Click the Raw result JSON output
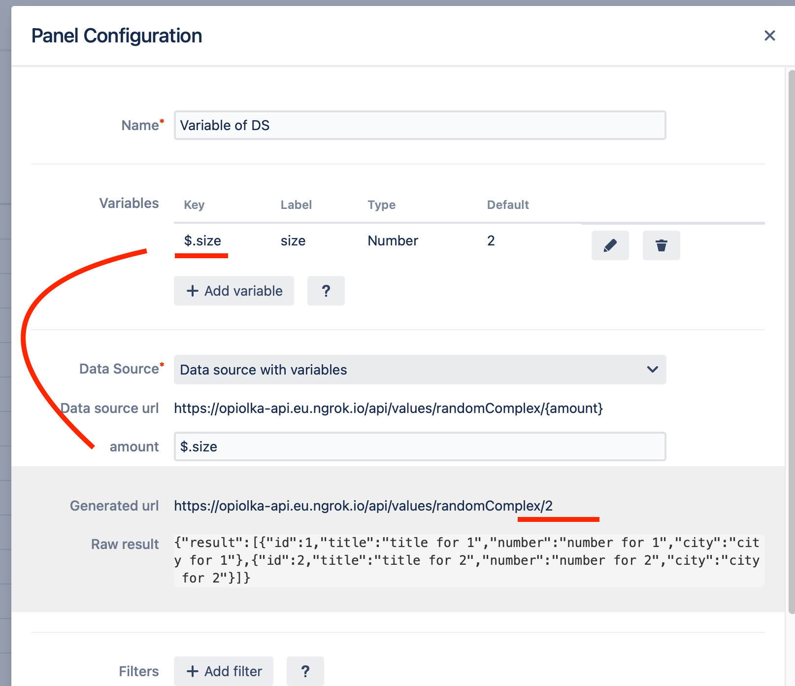The width and height of the screenshot is (795, 686). pyautogui.click(x=468, y=560)
